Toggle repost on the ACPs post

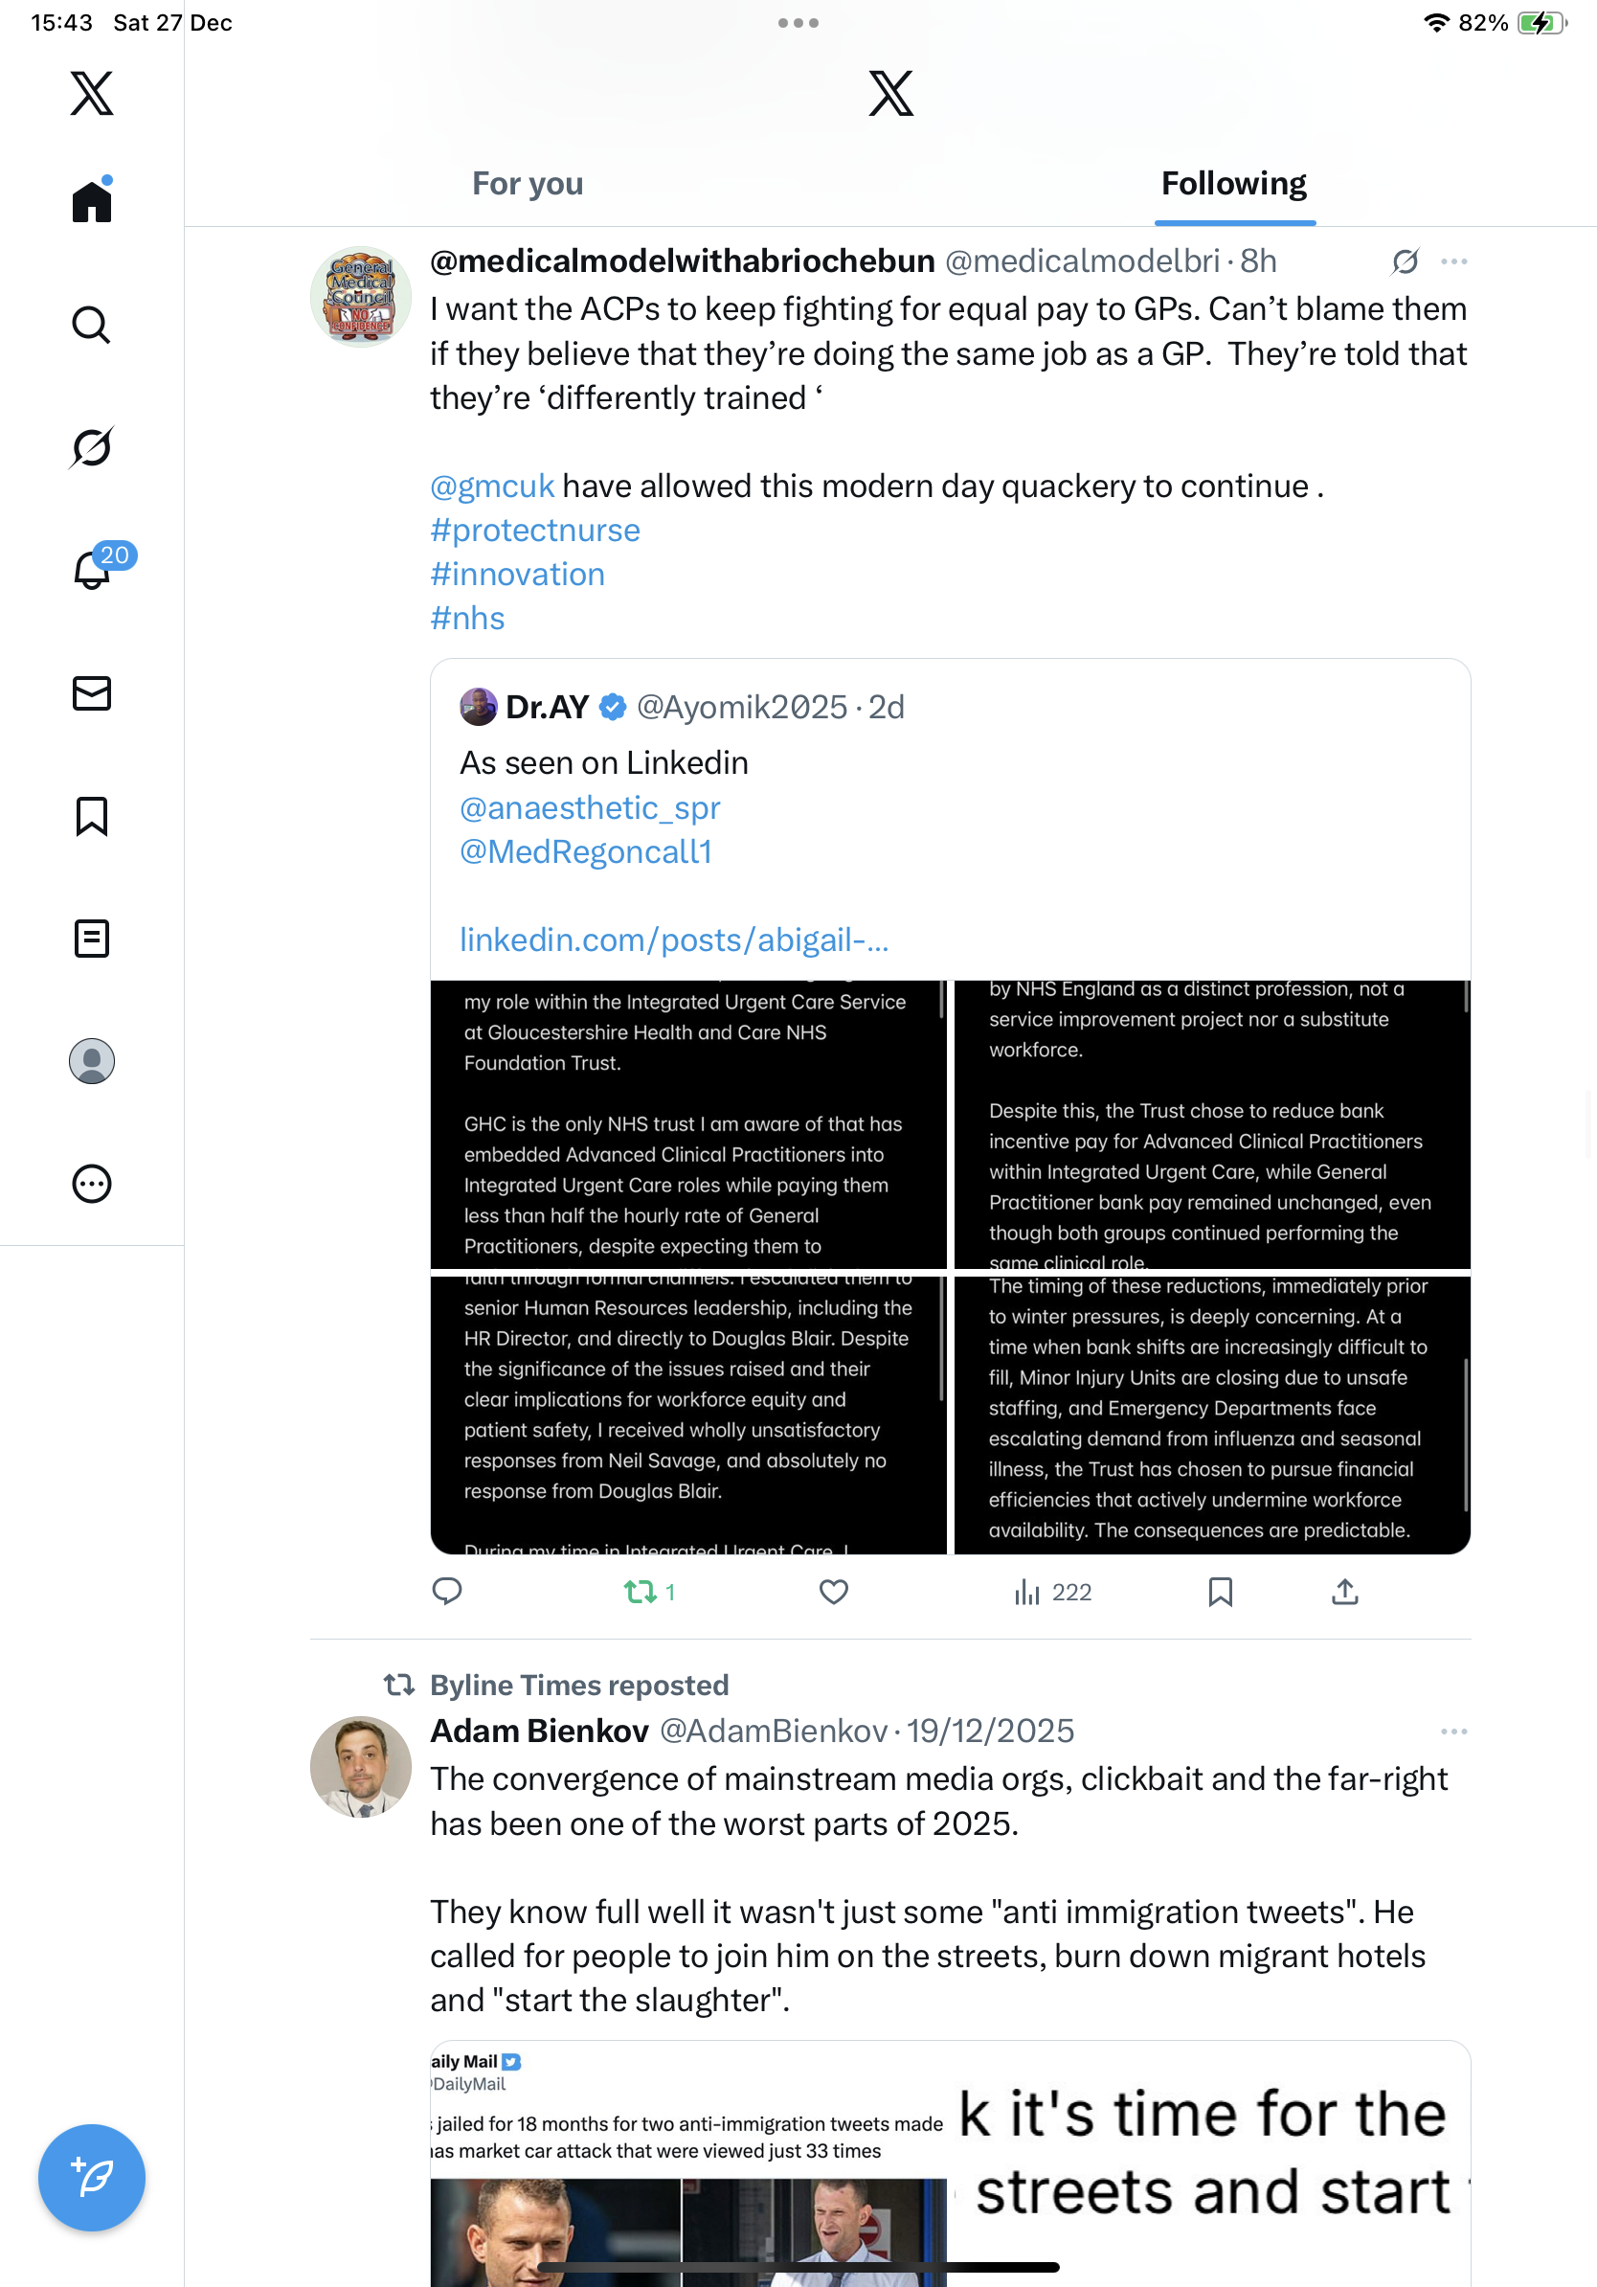(x=641, y=1592)
